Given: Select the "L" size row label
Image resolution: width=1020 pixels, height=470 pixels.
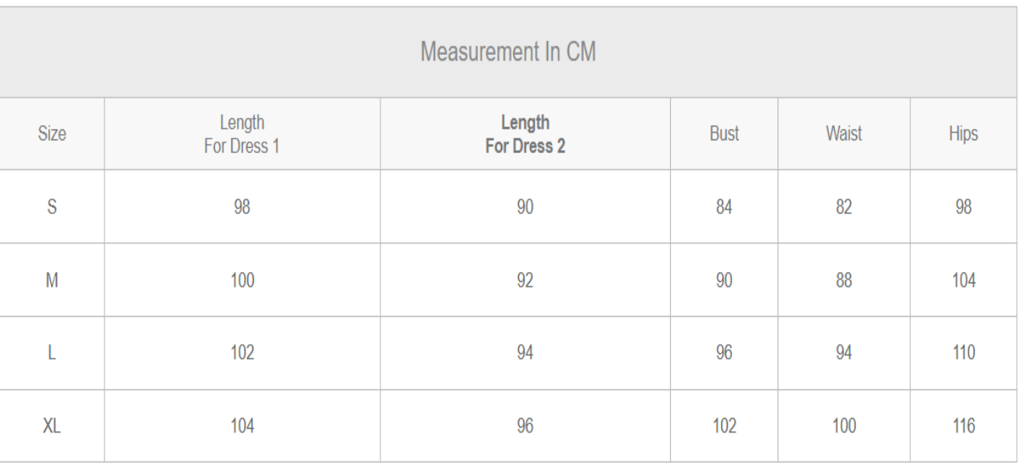Looking at the screenshot, I should [52, 353].
